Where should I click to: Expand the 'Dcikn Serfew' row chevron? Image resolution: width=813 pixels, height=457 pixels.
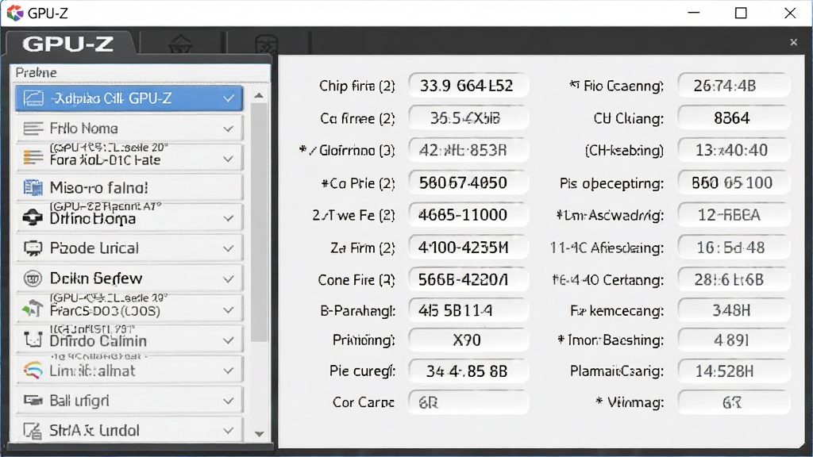pyautogui.click(x=228, y=279)
